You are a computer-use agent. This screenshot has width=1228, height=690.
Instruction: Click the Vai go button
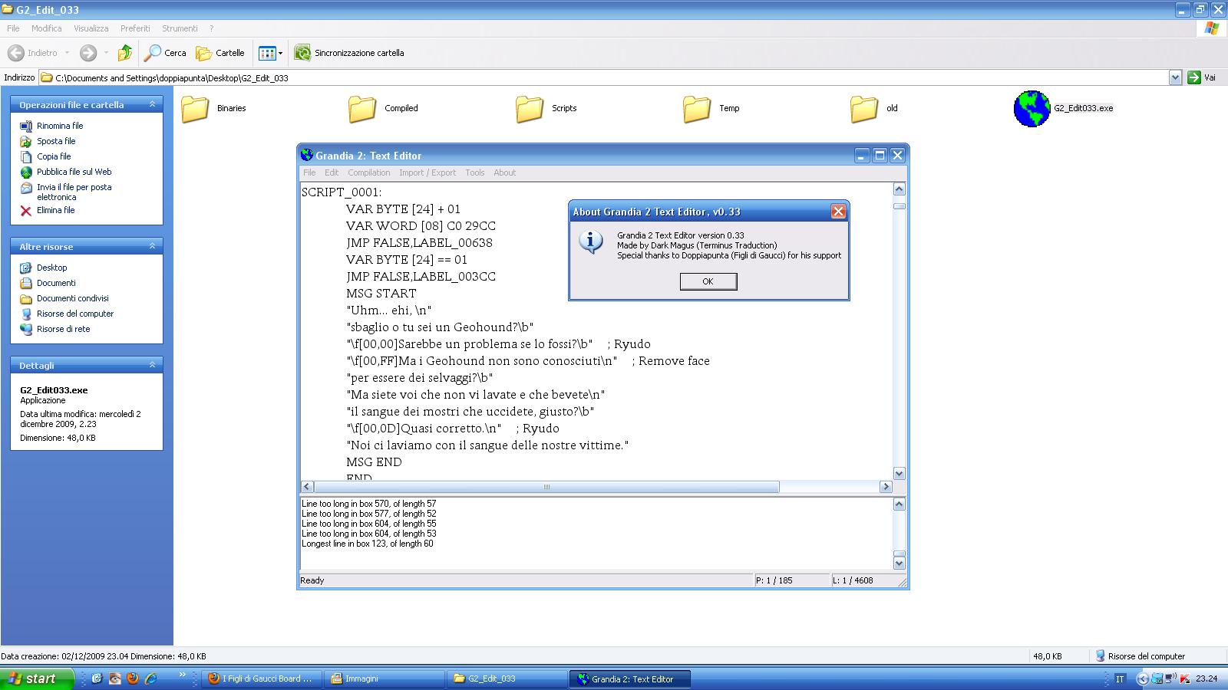point(1202,77)
